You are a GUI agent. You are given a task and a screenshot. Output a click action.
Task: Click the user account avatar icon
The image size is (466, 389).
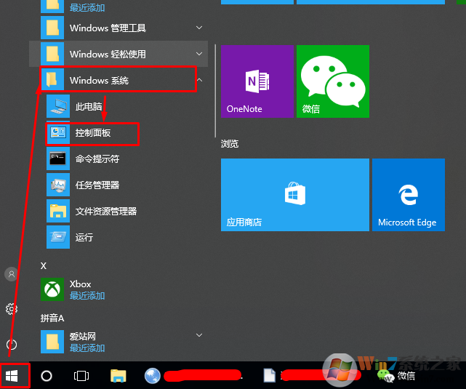coord(12,274)
